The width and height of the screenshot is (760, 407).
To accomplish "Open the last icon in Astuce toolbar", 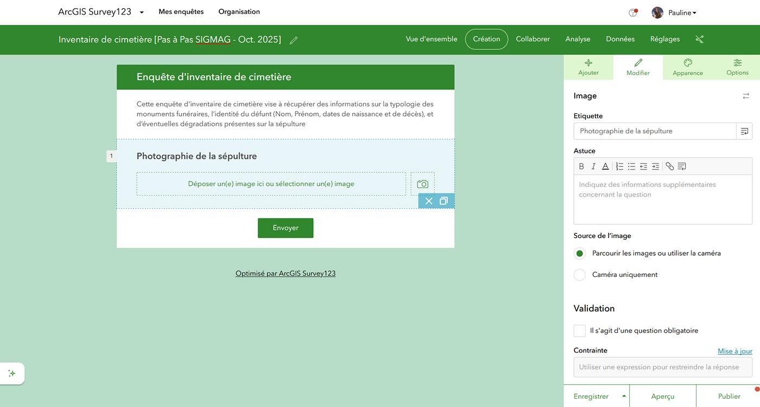I will pos(682,166).
